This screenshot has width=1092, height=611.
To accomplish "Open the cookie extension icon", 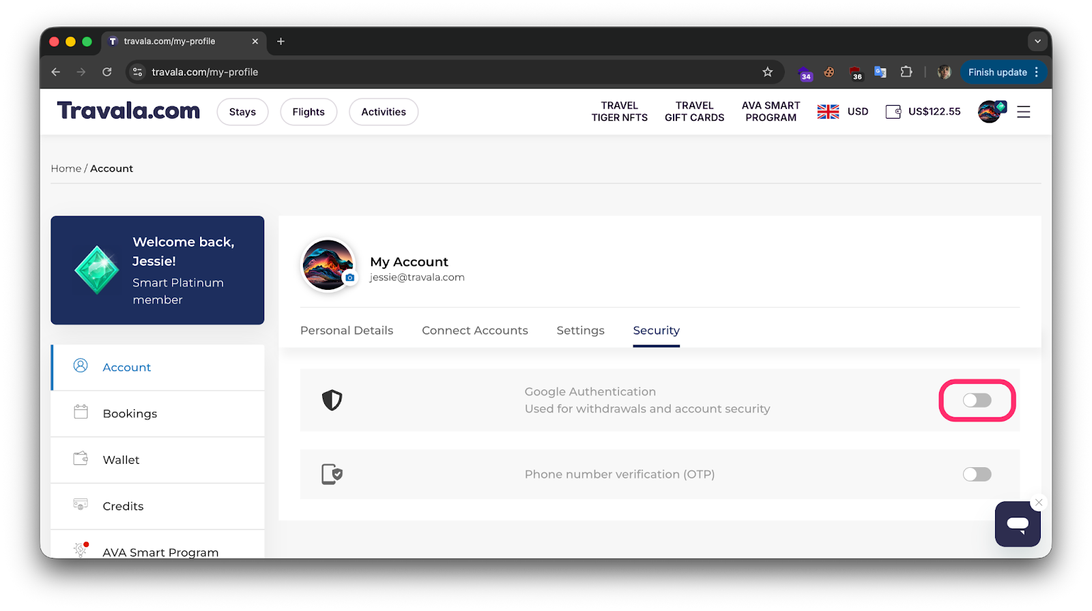I will pos(829,72).
